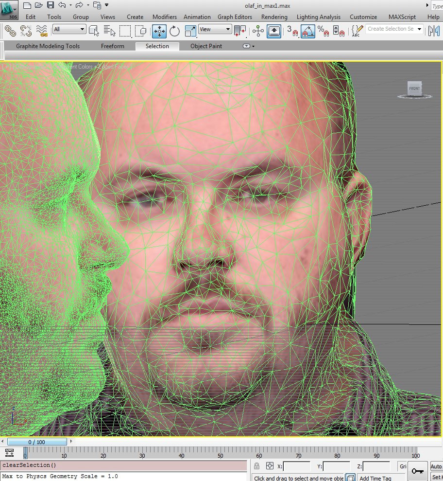Activate the Select Object arrow tool
The image size is (443, 481).
95,31
